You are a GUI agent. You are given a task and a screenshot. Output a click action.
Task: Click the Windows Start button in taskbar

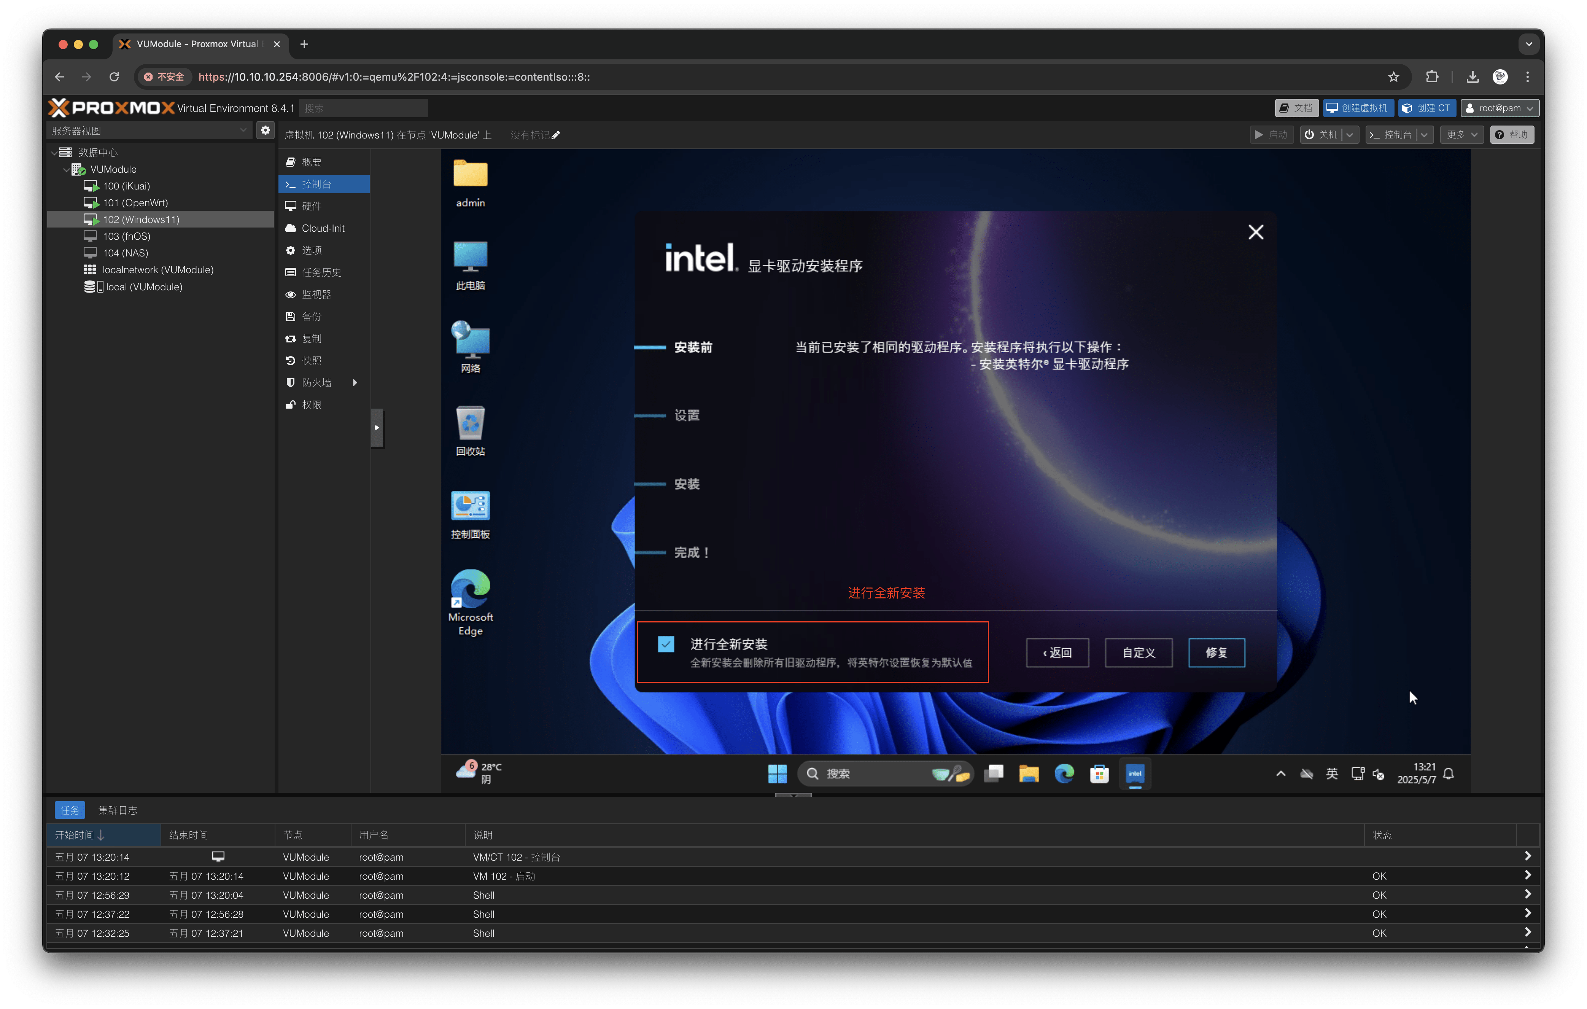pyautogui.click(x=777, y=774)
